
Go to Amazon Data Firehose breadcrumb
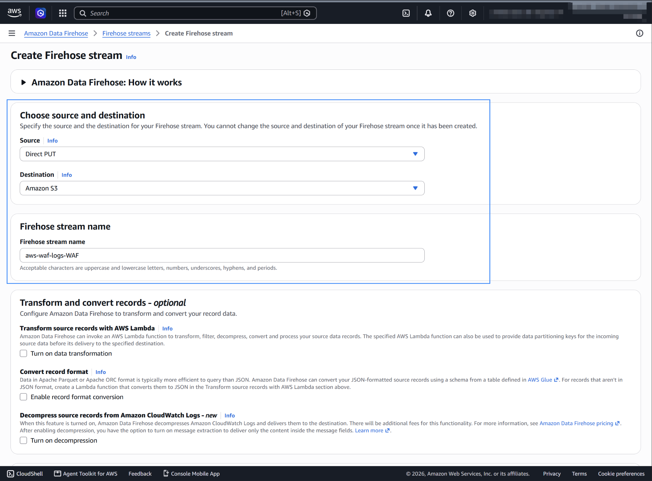[56, 33]
